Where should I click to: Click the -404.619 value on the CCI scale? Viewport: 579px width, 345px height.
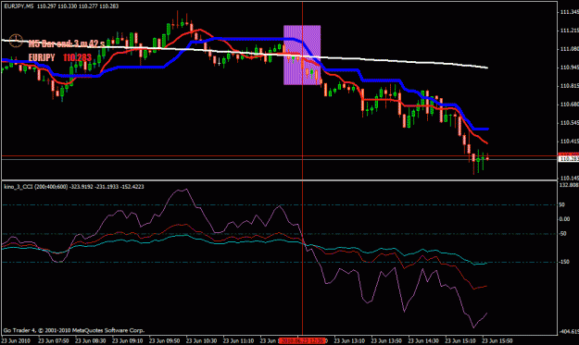tap(569, 332)
